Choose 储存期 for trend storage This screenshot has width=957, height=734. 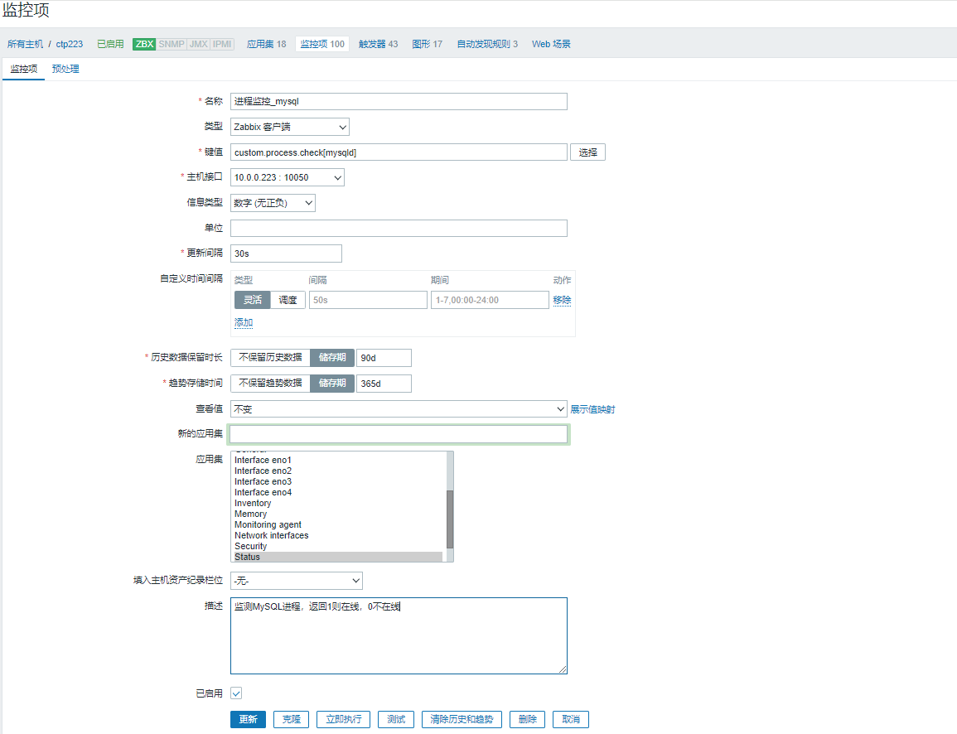(332, 384)
